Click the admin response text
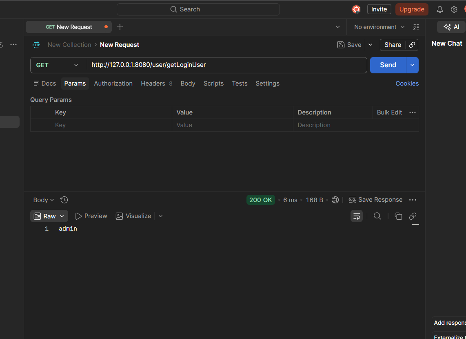 pos(68,229)
